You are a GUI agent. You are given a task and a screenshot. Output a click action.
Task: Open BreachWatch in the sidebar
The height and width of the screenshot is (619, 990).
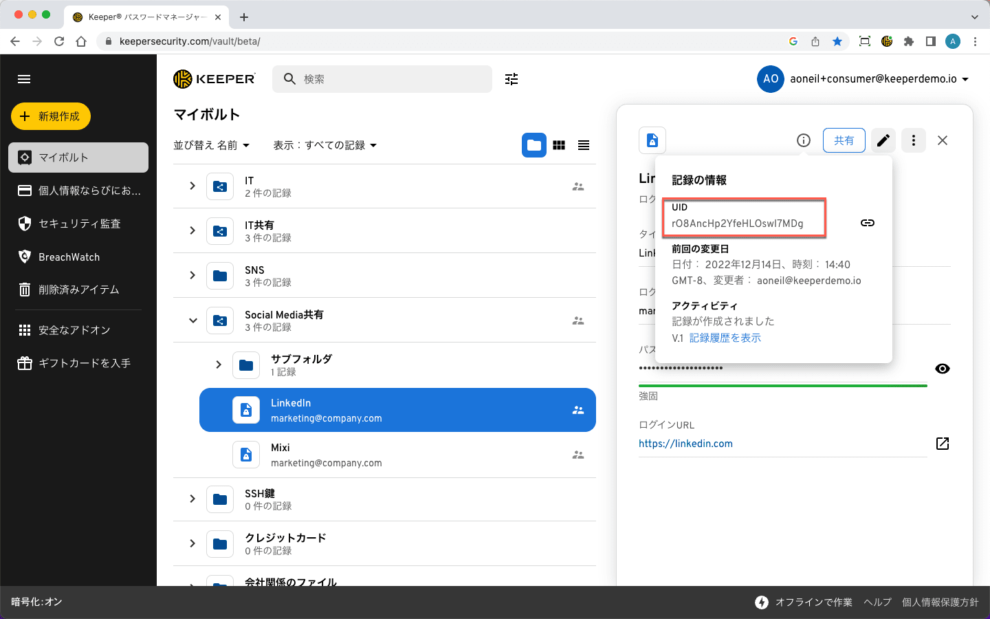click(69, 257)
